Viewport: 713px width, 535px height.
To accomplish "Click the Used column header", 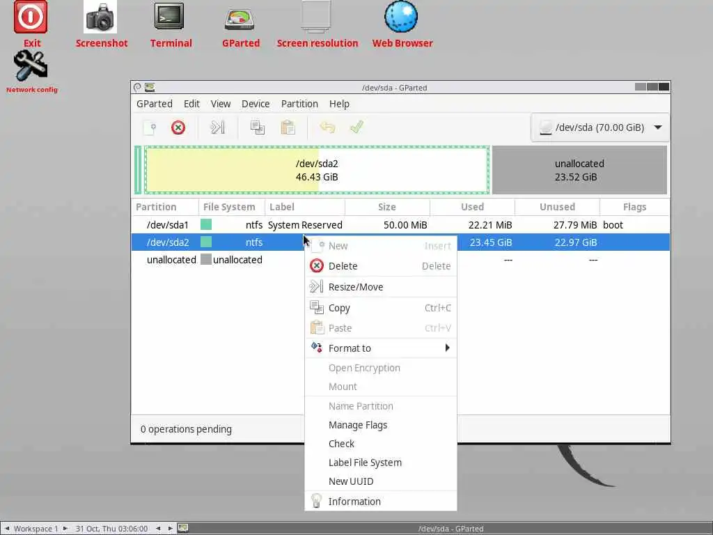I will click(x=473, y=207).
